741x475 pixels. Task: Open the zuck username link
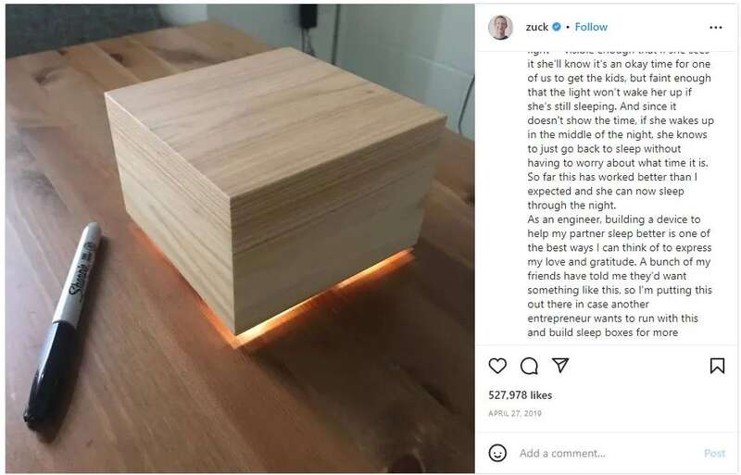[537, 27]
